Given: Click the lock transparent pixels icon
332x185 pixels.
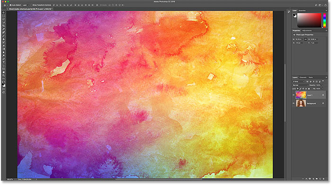Looking at the screenshot, I should point(297,89).
